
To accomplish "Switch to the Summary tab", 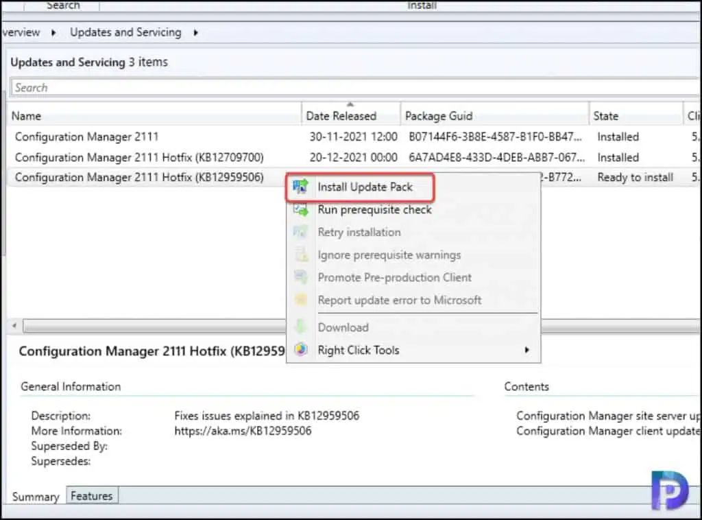I will (36, 496).
